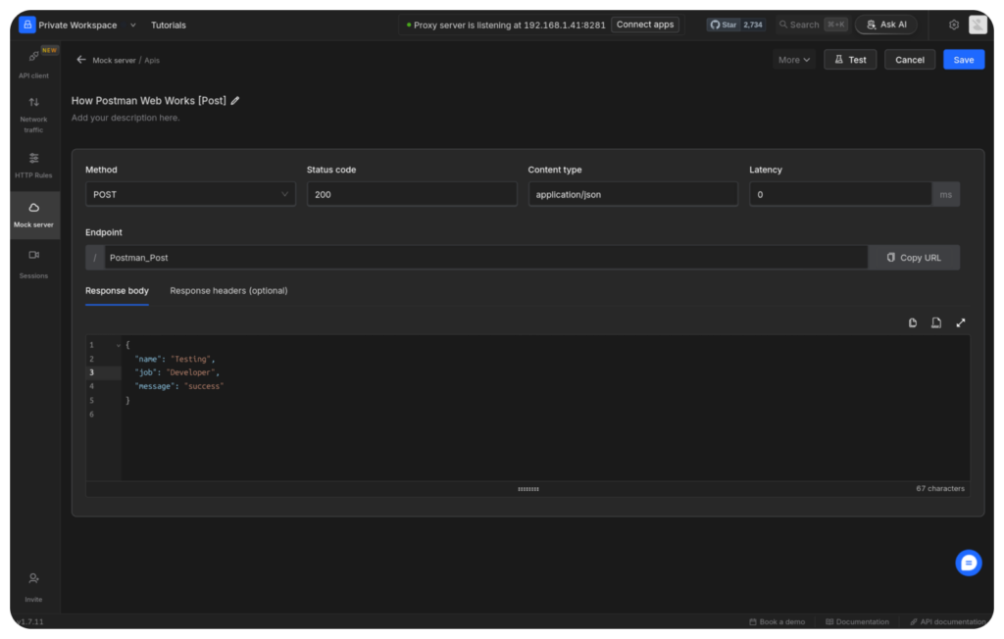The height and width of the screenshot is (639, 1004).
Task: Click the Copy URL button
Action: (x=914, y=258)
